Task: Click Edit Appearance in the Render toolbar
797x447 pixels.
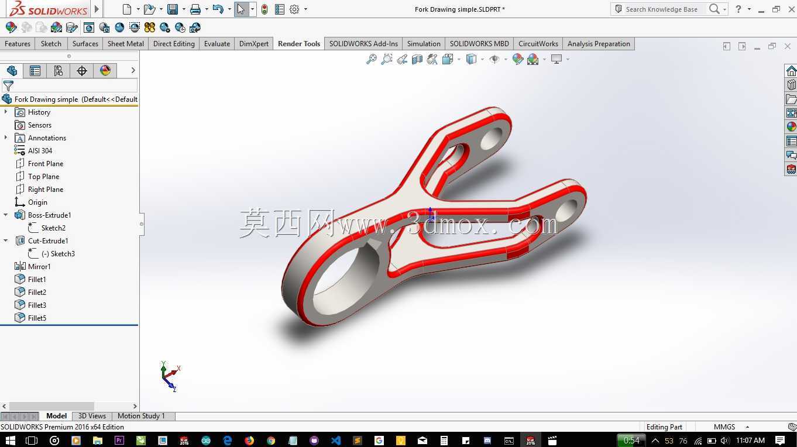Action: (11, 27)
